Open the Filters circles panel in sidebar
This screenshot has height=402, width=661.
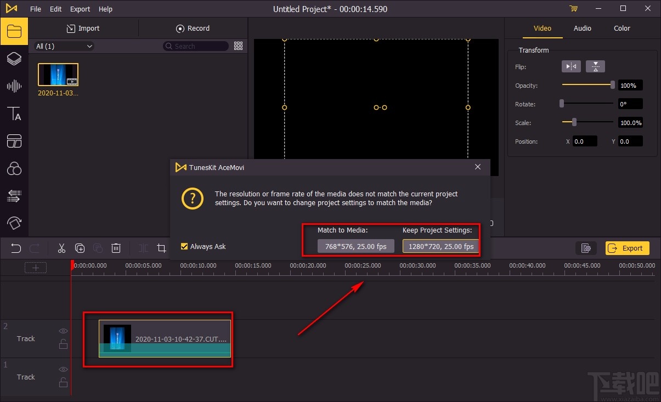[14, 168]
